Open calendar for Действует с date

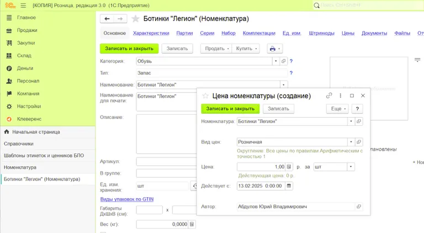coord(289,186)
